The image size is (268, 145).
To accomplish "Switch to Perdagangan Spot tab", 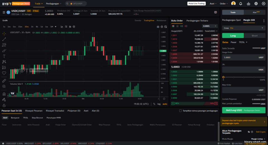I will click(231, 20).
